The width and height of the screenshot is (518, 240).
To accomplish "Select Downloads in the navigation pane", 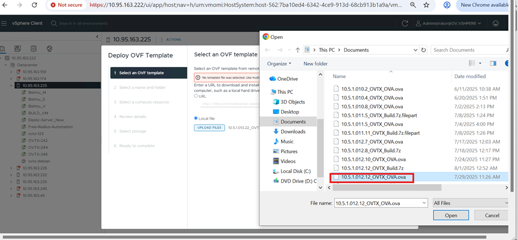I will click(x=293, y=132).
